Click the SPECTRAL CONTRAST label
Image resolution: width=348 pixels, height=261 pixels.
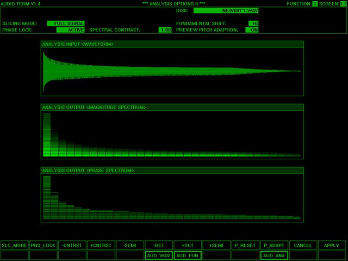click(115, 30)
